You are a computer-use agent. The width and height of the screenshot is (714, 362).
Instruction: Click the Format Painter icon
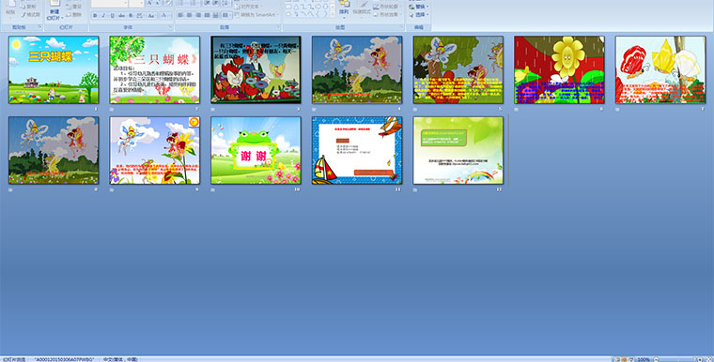tap(31, 15)
